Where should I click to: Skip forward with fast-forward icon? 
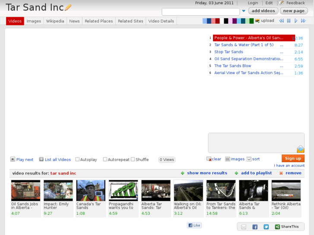pos(303,21)
